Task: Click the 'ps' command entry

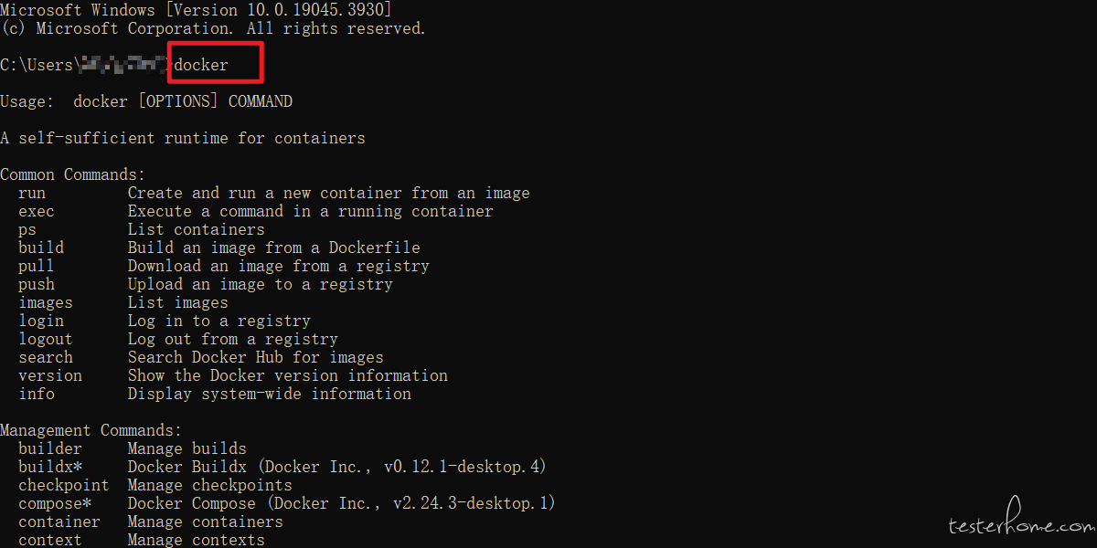Action: (27, 230)
